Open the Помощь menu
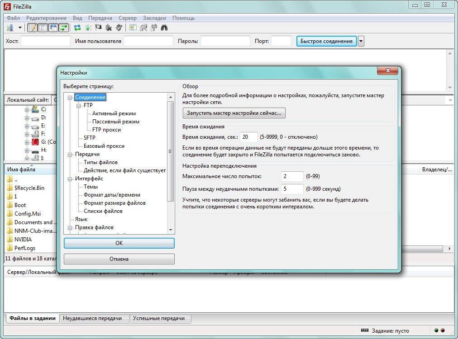 (183, 18)
